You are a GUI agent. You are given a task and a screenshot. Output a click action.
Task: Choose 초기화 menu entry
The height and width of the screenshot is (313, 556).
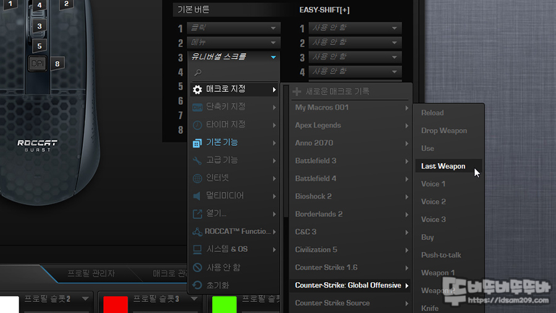coord(234,285)
